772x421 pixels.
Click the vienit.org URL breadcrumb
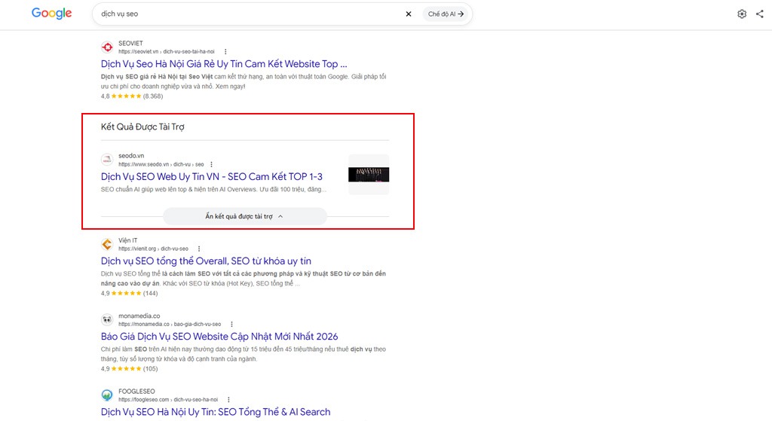pyautogui.click(x=153, y=249)
